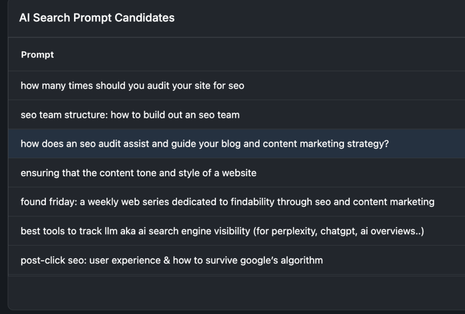The width and height of the screenshot is (465, 314).
Task: Click the prompt about building out an seo team
Action: [130, 115]
